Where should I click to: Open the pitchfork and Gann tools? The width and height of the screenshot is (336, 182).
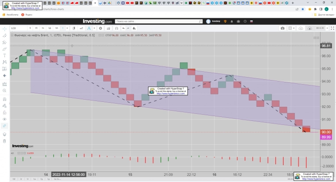point(4,43)
